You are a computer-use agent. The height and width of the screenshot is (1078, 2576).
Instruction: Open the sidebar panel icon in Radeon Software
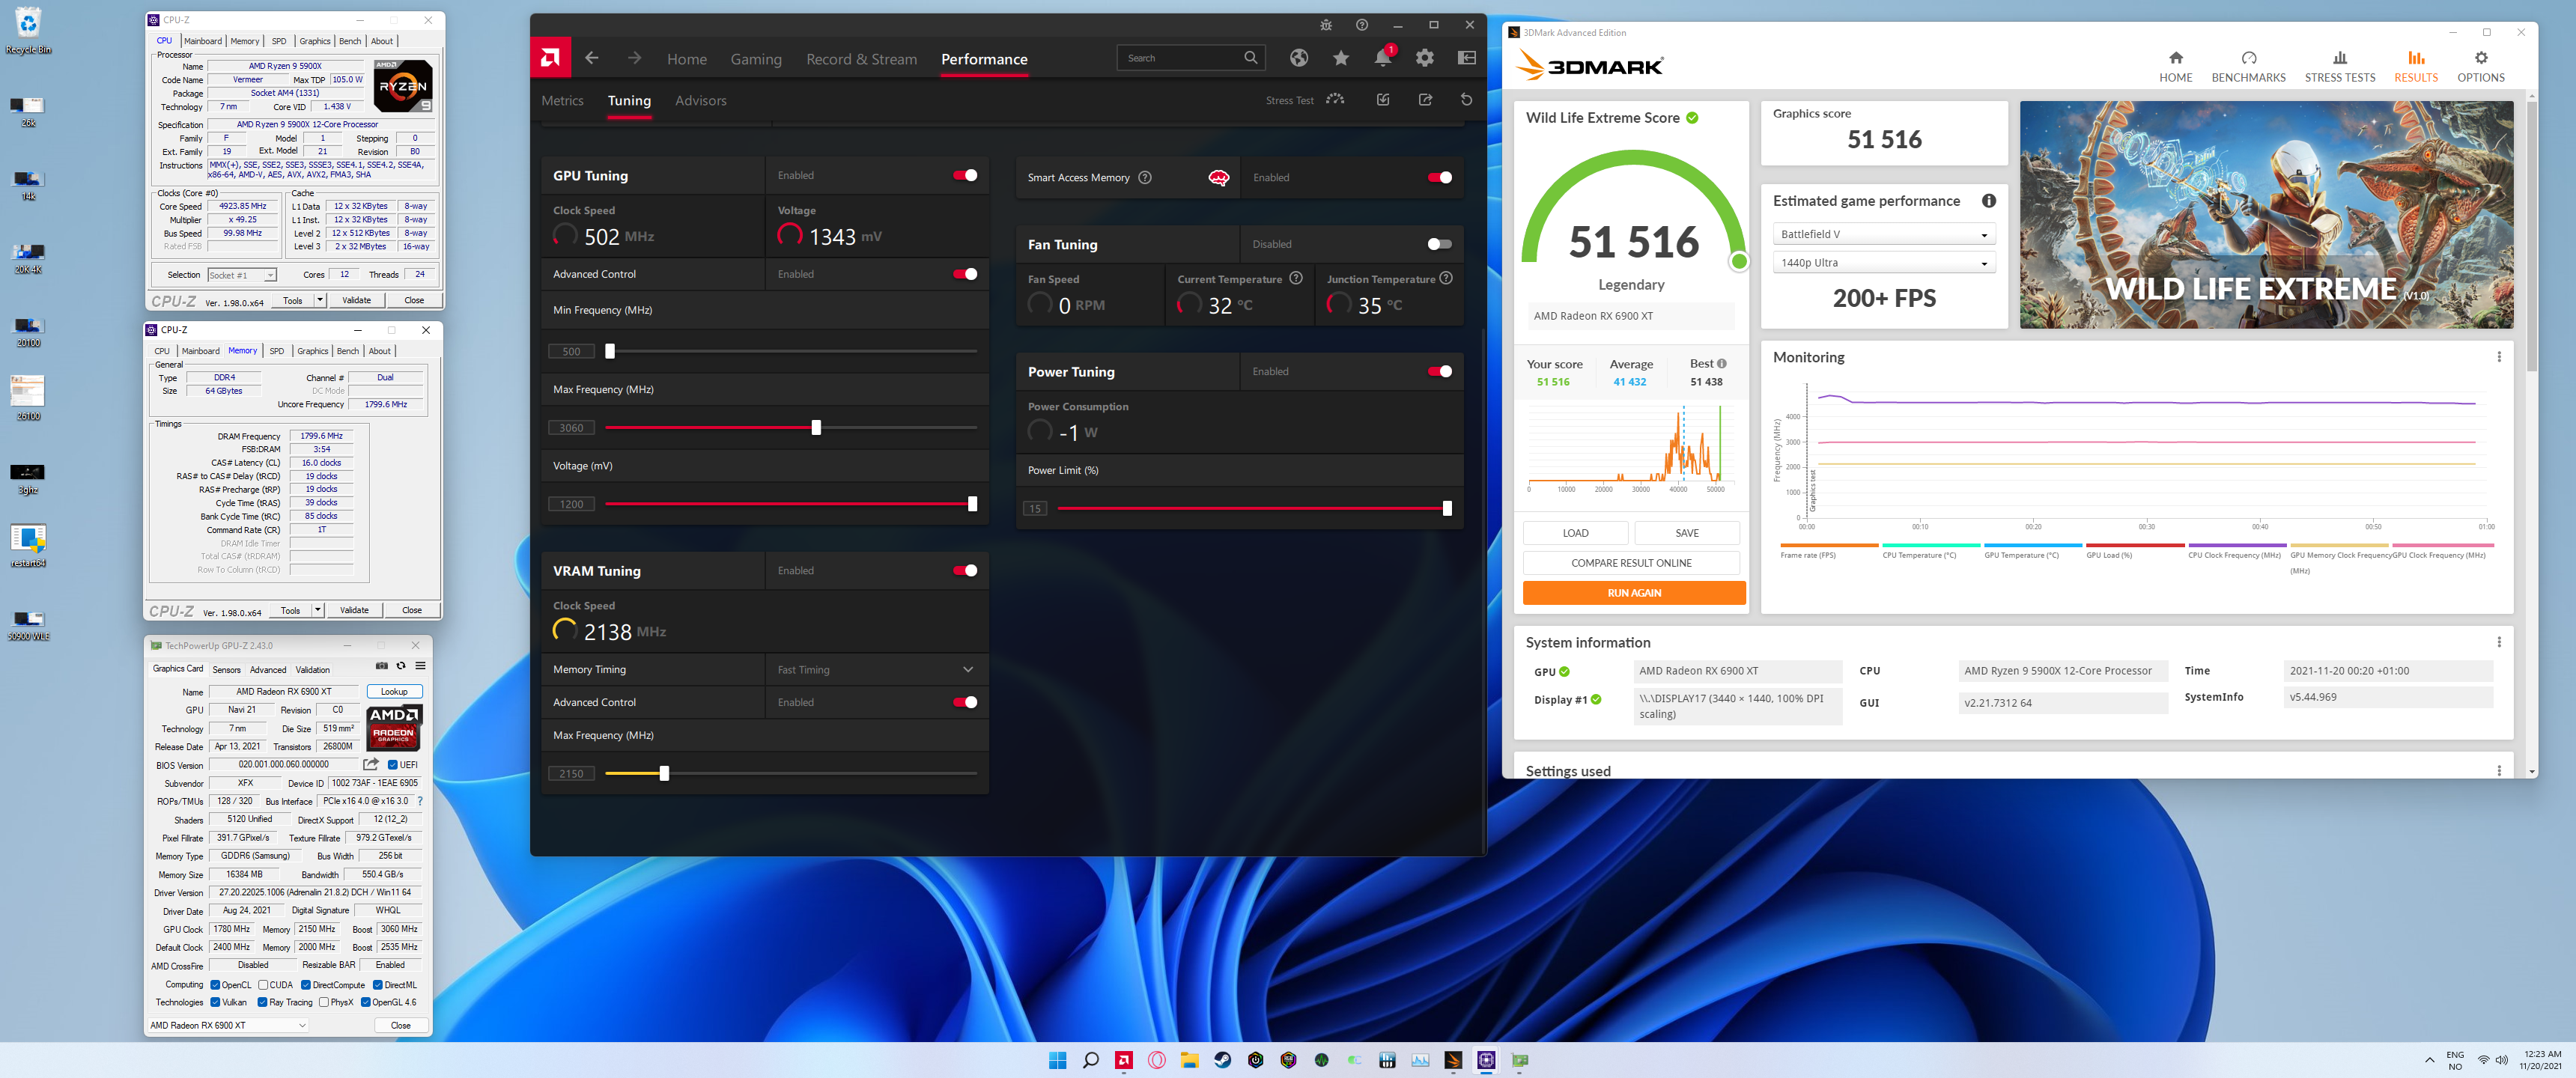tap(1467, 58)
